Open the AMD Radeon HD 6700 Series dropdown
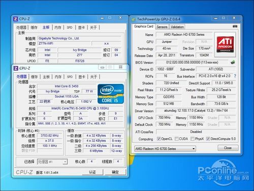This screenshot has height=191, width=254. tap(165, 149)
